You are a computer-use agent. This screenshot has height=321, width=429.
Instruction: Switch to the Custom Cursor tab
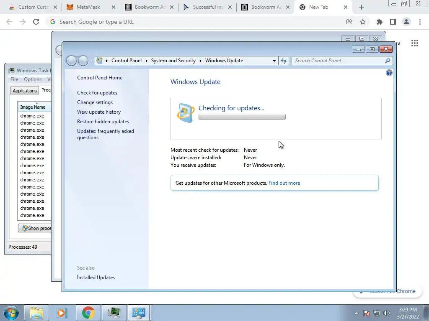(x=34, y=7)
